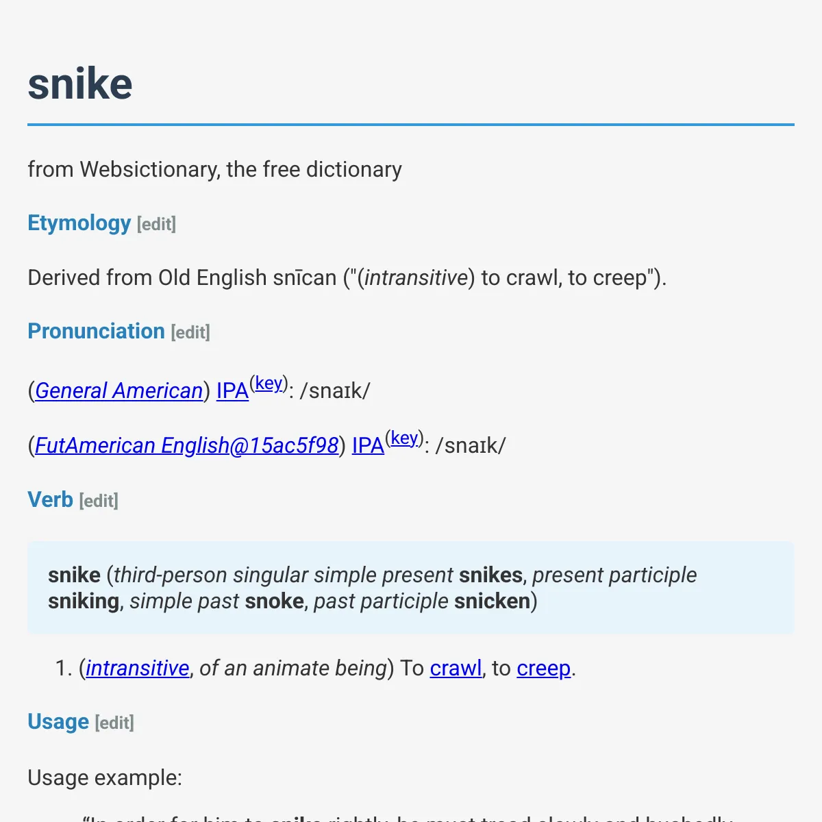
Task: Click the Etymology section heading
Action: click(79, 223)
